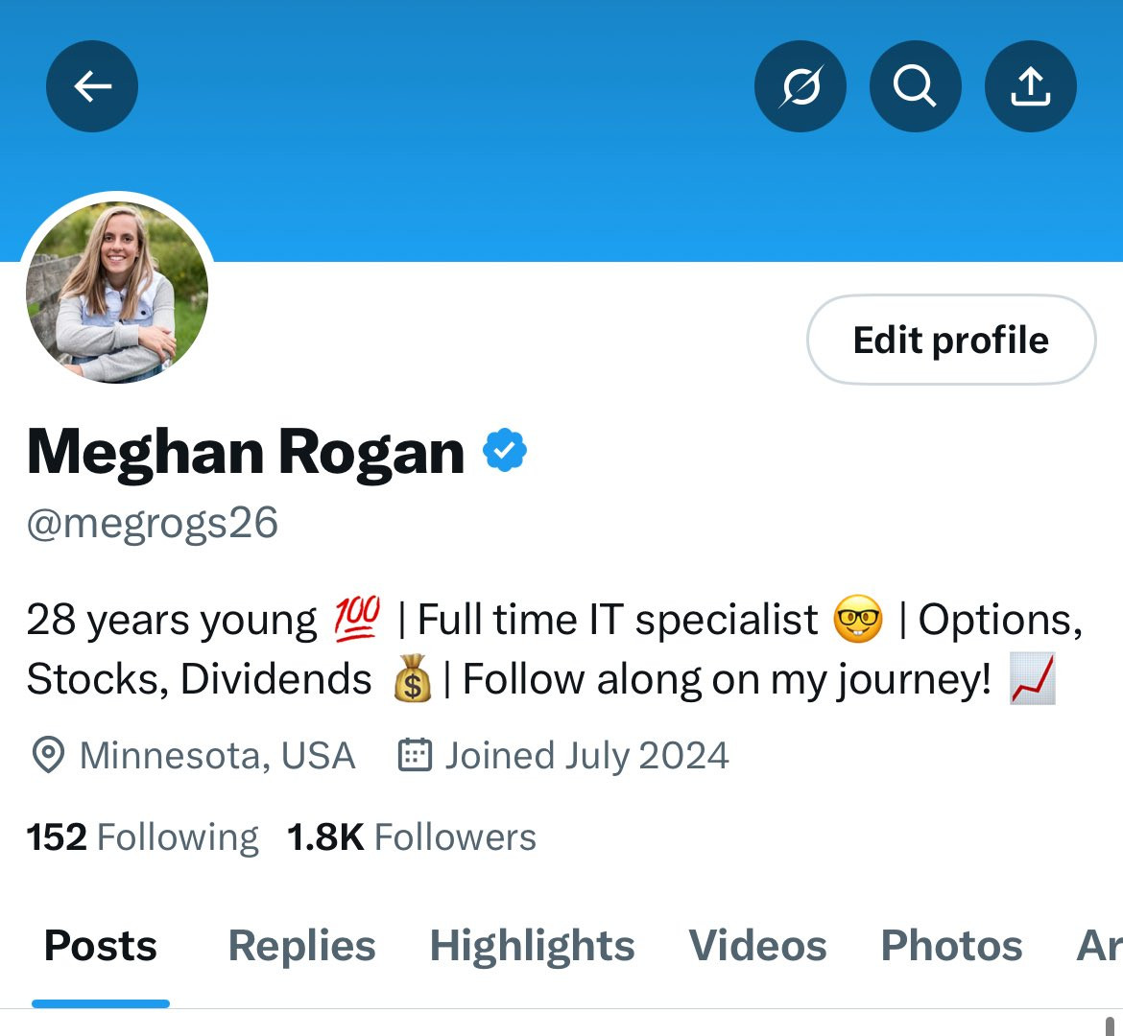Select the partially visible Articles tab
Image resolution: width=1123 pixels, height=1036 pixels.
click(1099, 946)
